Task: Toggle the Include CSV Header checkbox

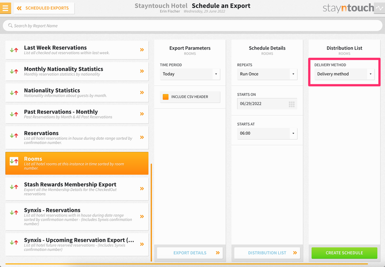Action: (x=166, y=97)
